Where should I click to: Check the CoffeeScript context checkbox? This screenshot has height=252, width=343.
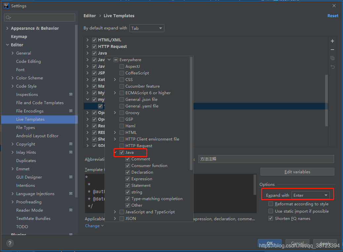point(122,73)
